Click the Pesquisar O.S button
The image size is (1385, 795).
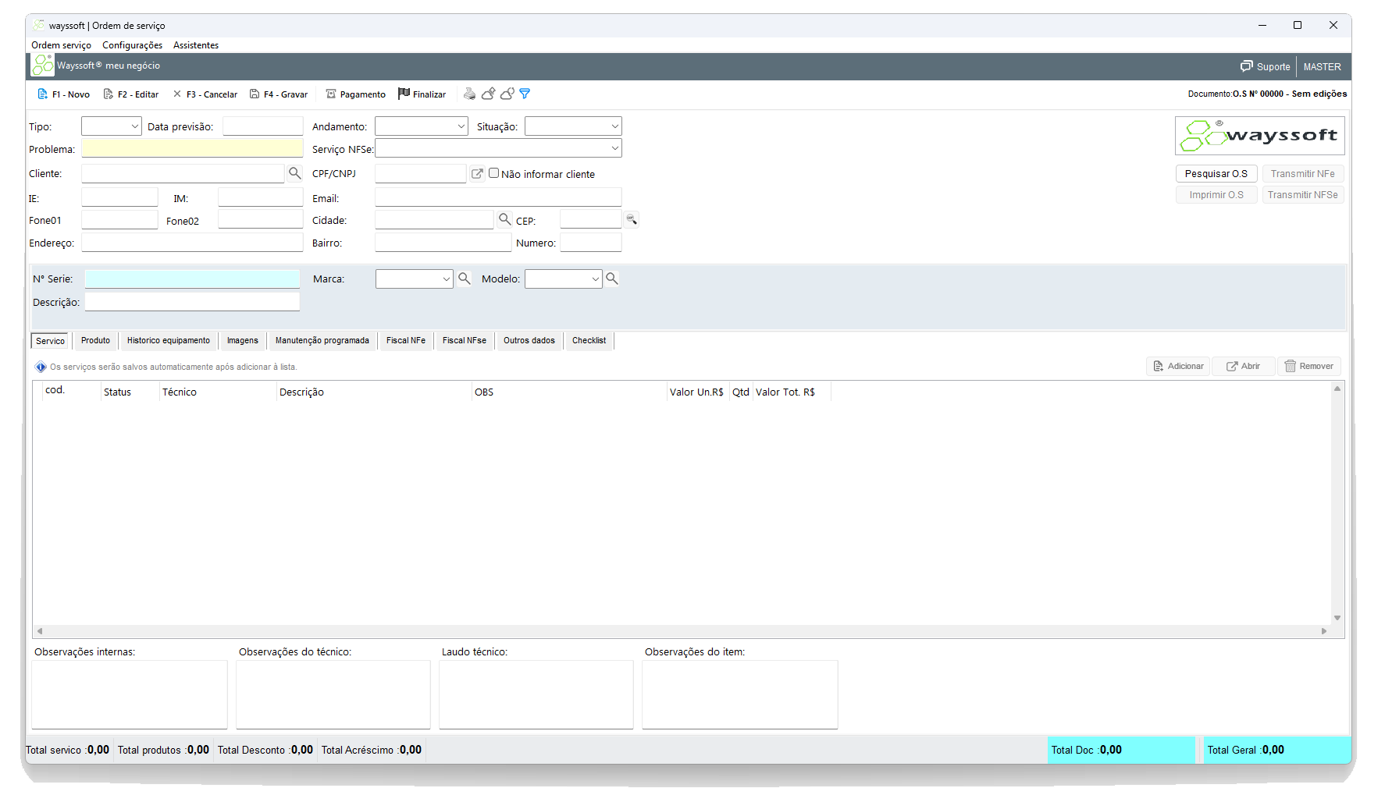pos(1216,174)
